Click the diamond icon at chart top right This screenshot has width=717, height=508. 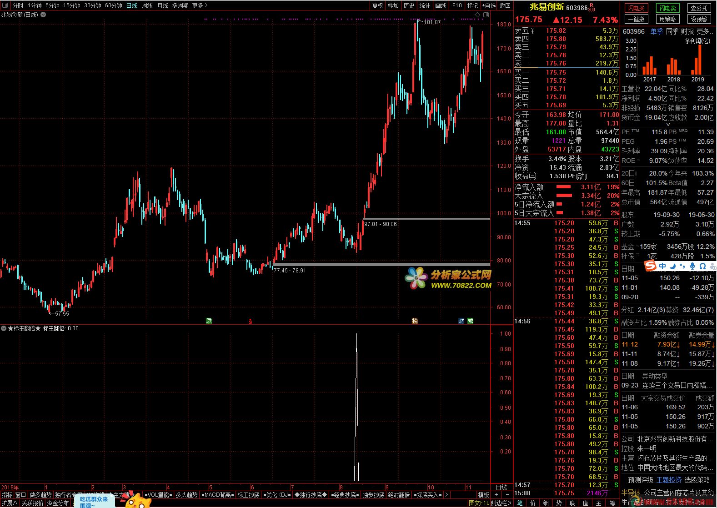478,15
